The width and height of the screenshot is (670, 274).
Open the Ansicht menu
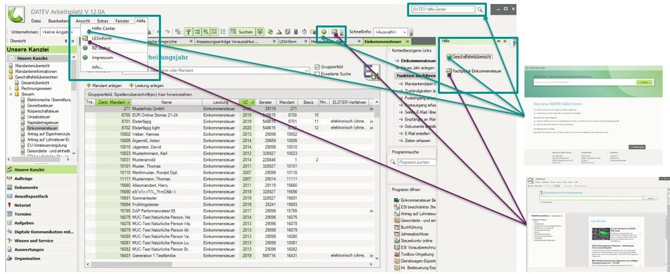tap(82, 21)
